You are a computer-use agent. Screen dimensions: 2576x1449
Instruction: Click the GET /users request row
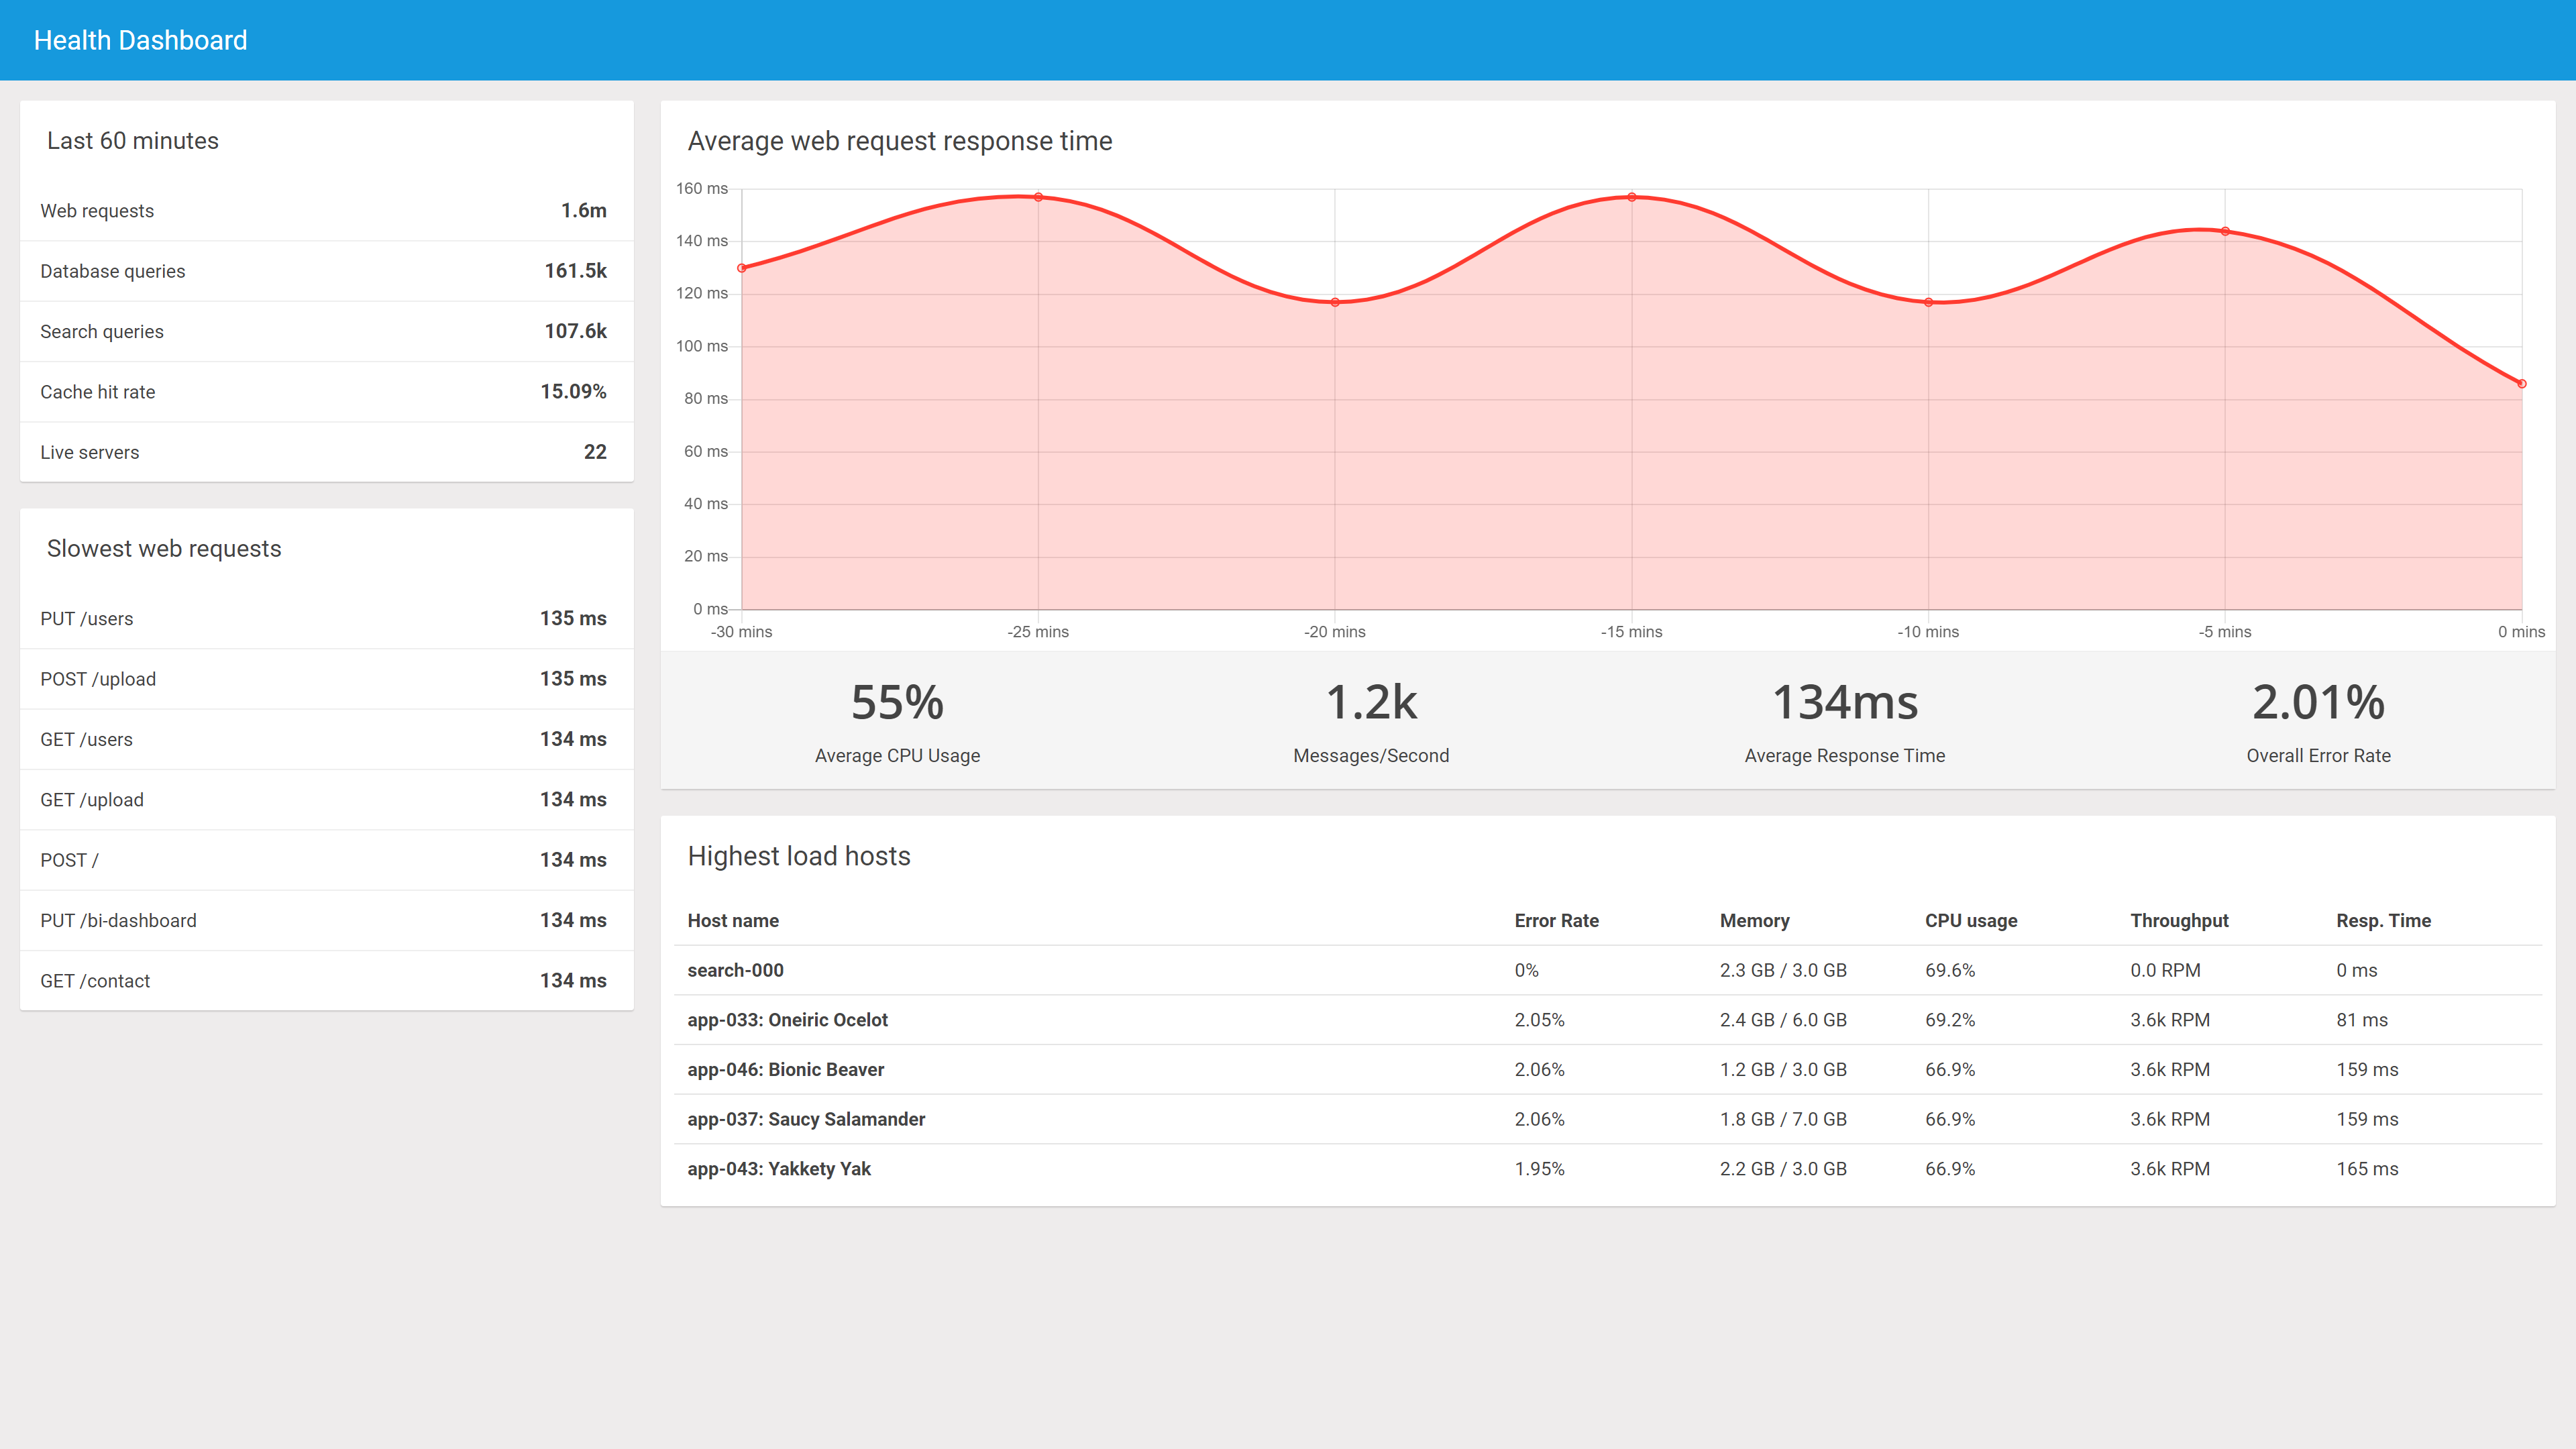point(326,739)
